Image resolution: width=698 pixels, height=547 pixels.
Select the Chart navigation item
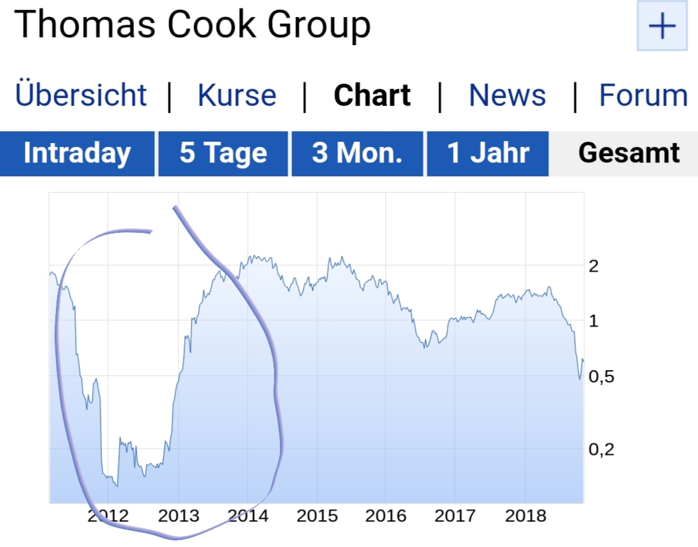pyautogui.click(x=372, y=95)
